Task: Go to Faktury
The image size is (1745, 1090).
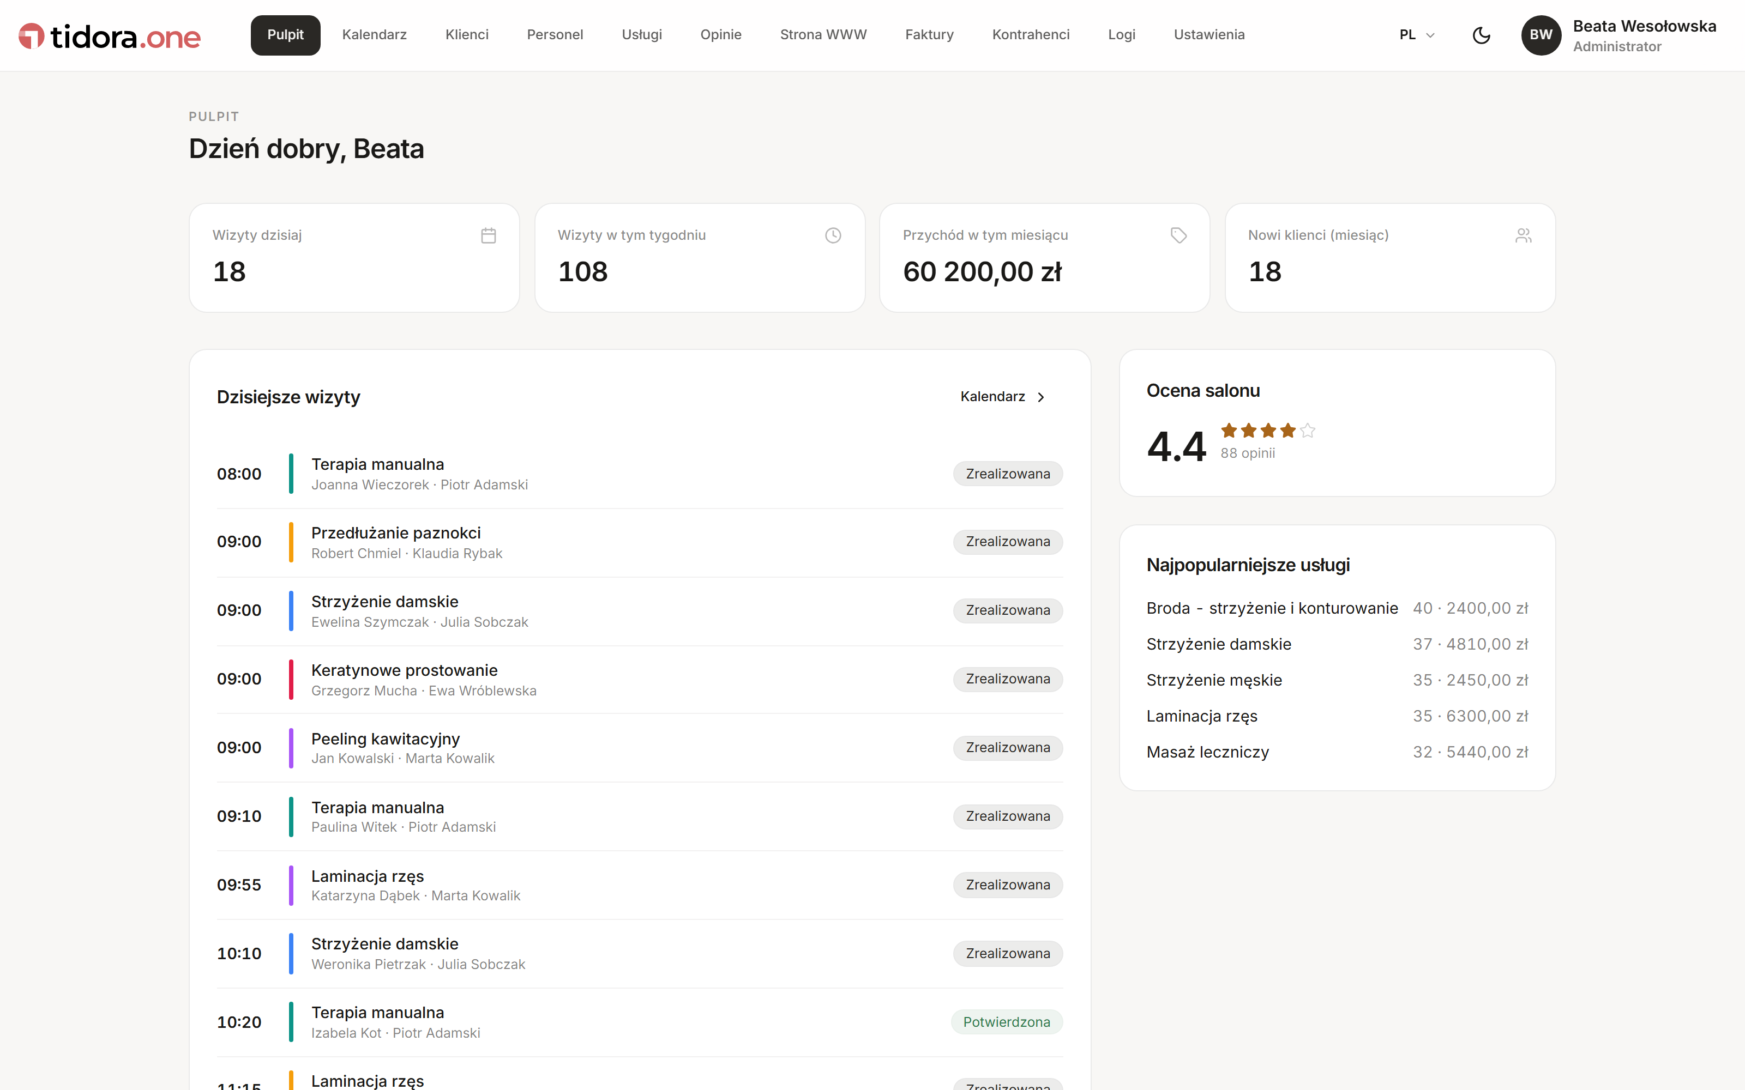Action: tap(929, 35)
